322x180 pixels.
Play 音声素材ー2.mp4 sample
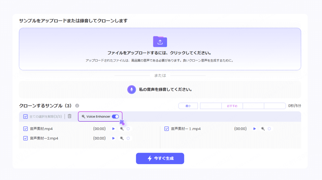[x=114, y=138]
